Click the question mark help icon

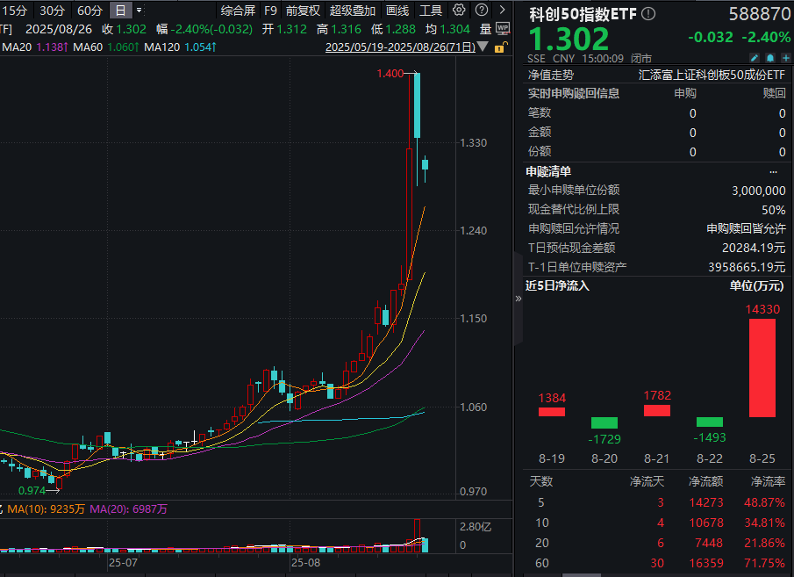click(482, 11)
